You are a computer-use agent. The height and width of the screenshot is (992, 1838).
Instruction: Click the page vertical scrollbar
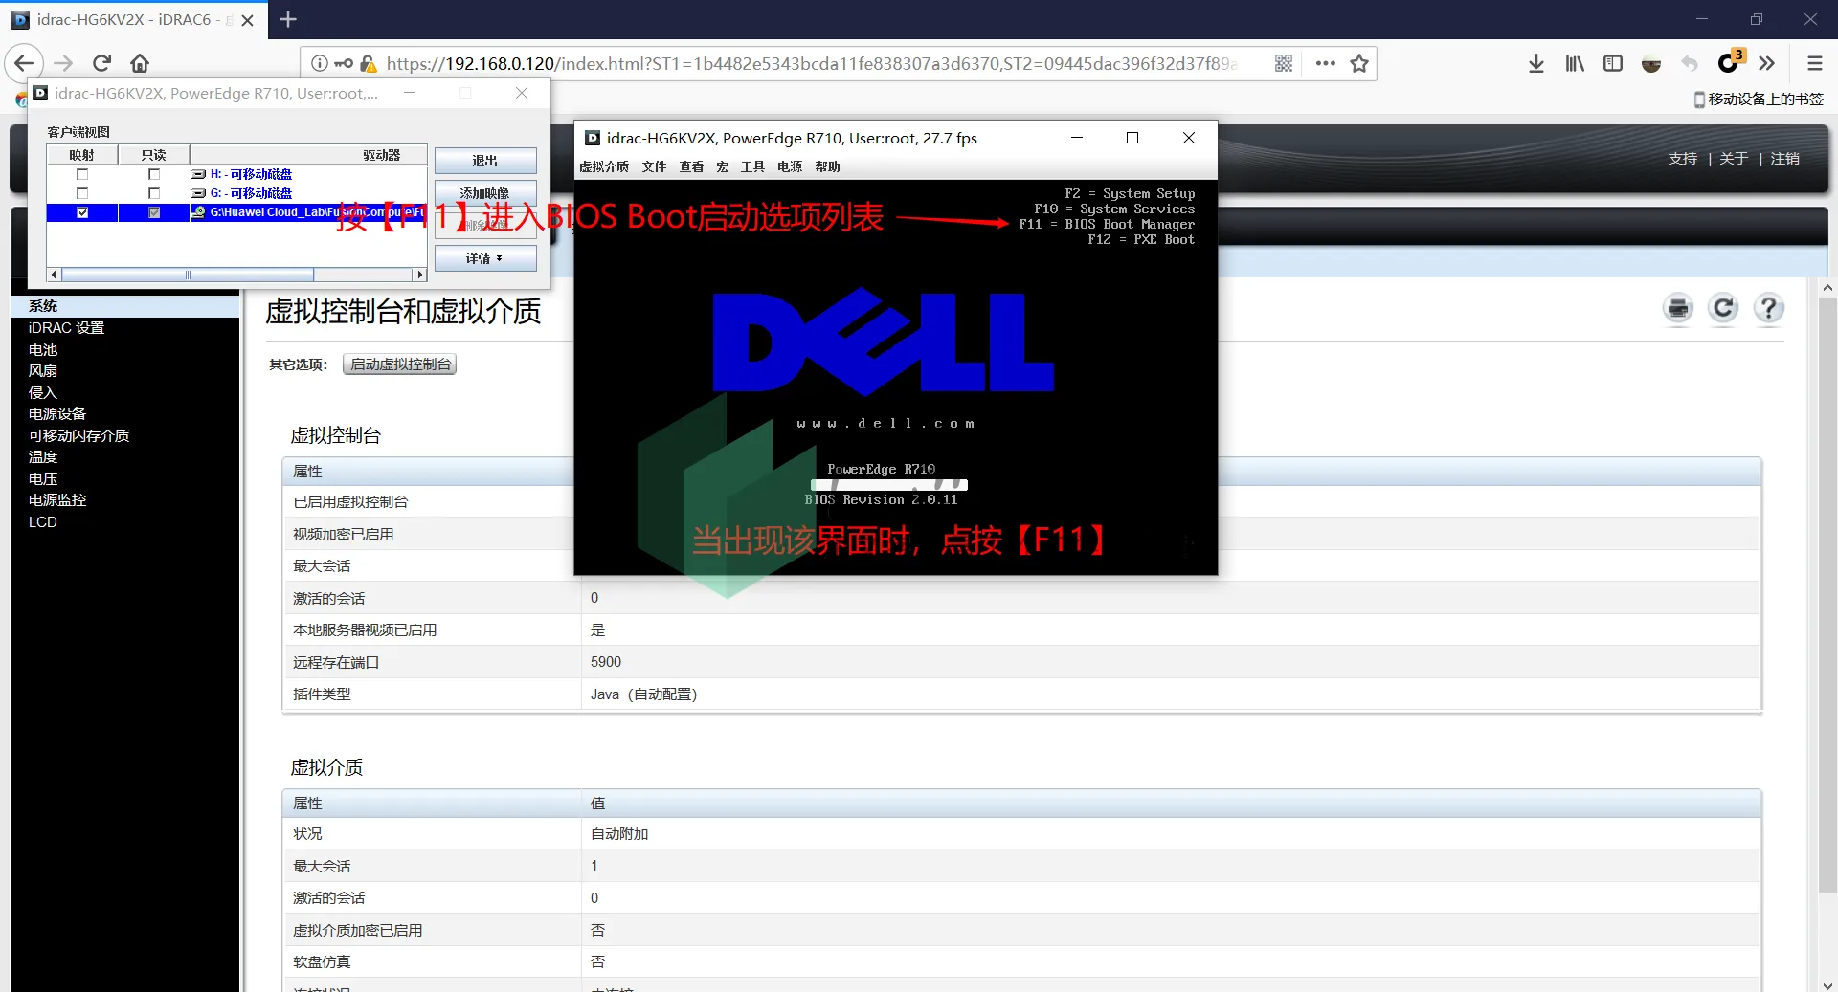tap(1827, 593)
